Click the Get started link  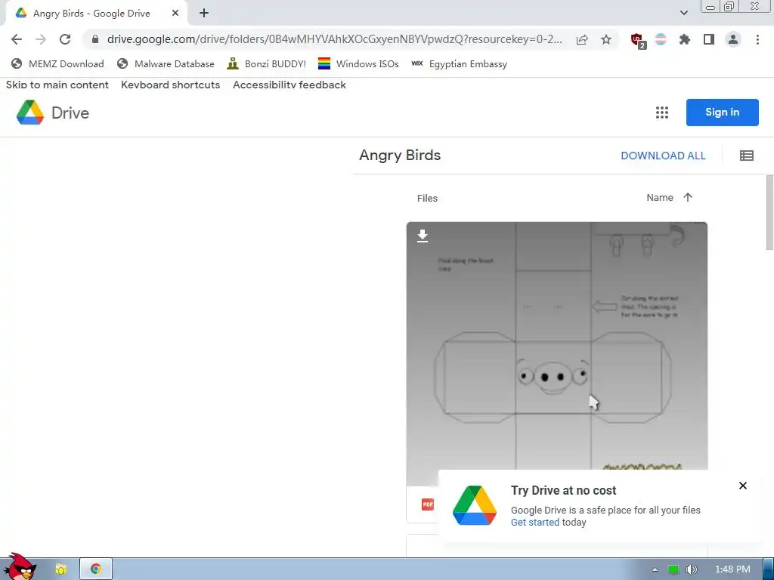coord(534,523)
